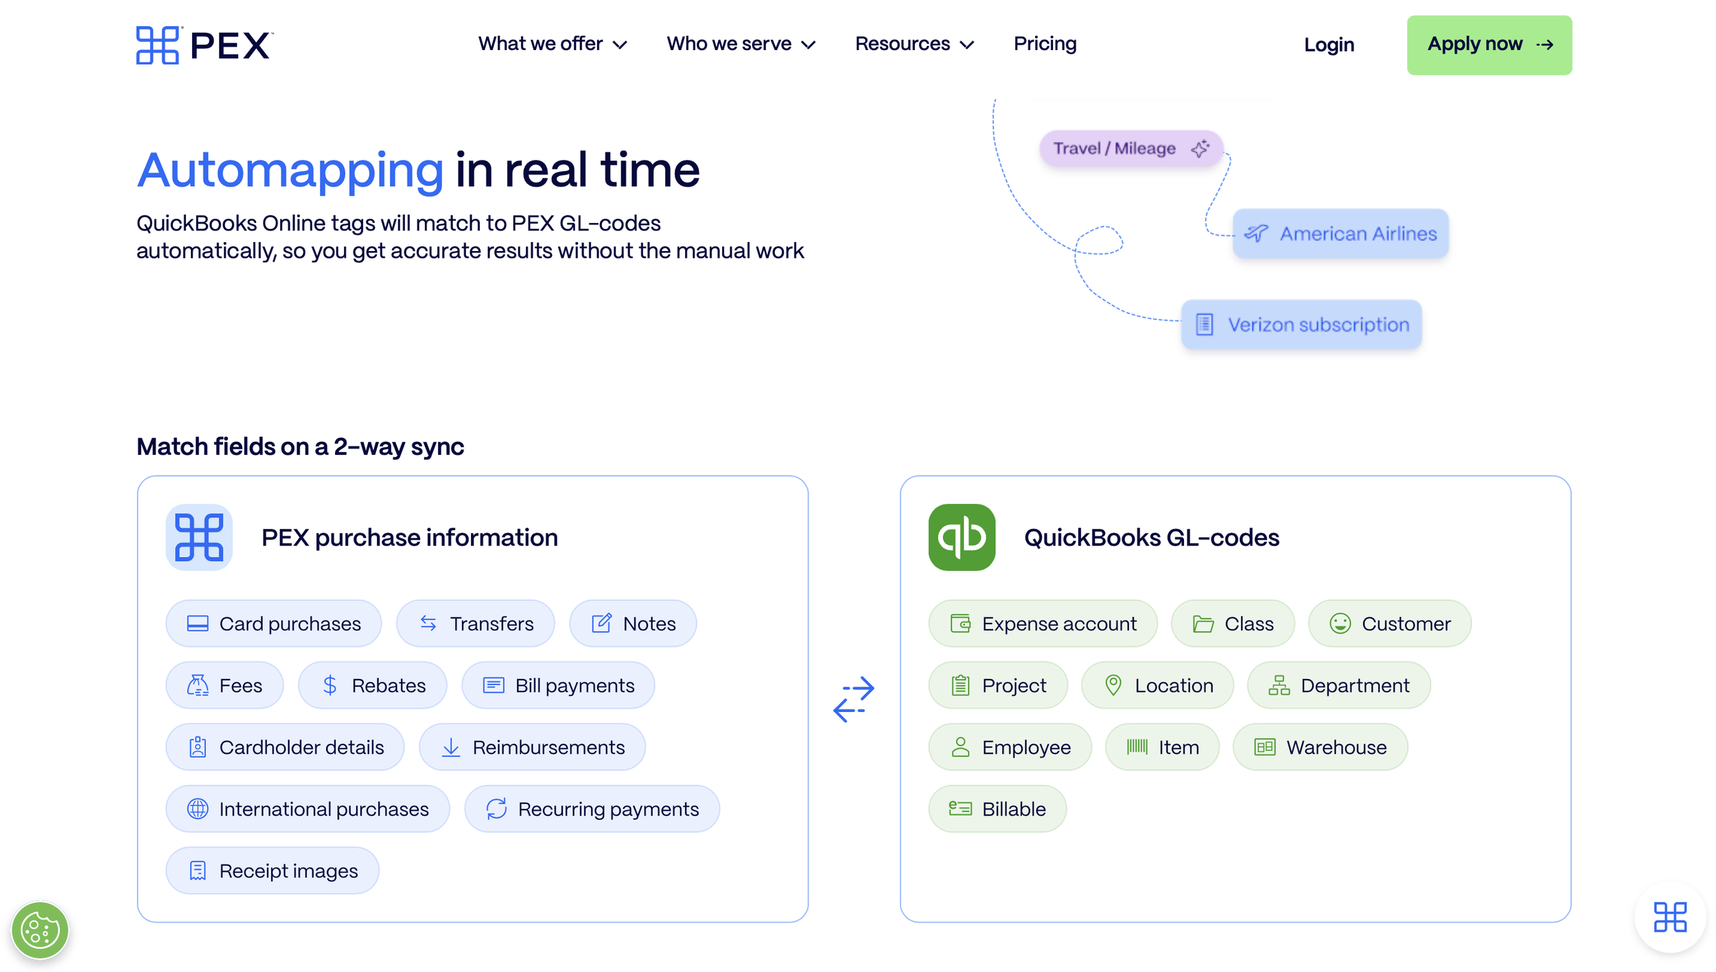Screen dimensions: 1716x972
Task: Click the Card purchases card icon
Action: (x=198, y=624)
